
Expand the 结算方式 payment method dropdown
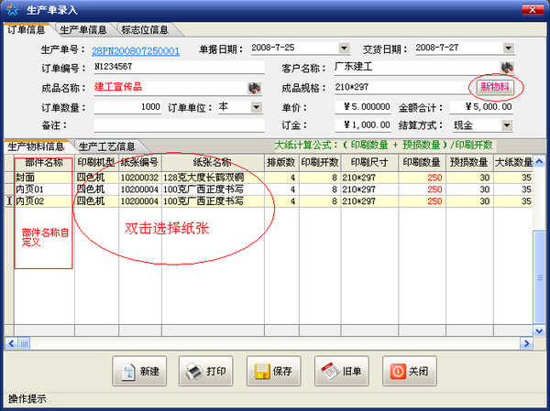(507, 124)
